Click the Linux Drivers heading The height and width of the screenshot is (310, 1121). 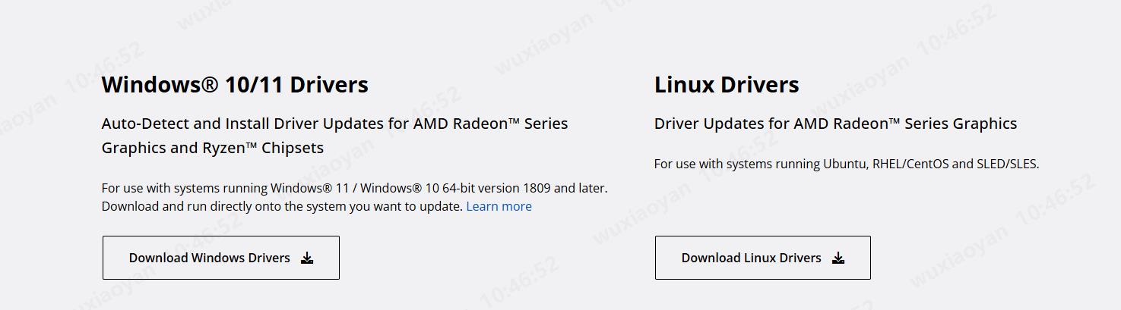[726, 84]
